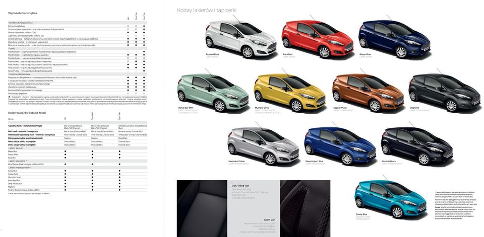The height and width of the screenshot is (237, 484).
Task: Click the 'Lakiery specjalne' section row
Action: pyautogui.click(x=78, y=161)
